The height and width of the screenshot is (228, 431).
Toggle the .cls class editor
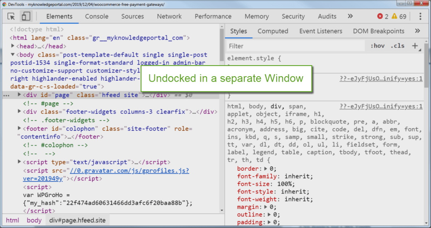click(397, 46)
